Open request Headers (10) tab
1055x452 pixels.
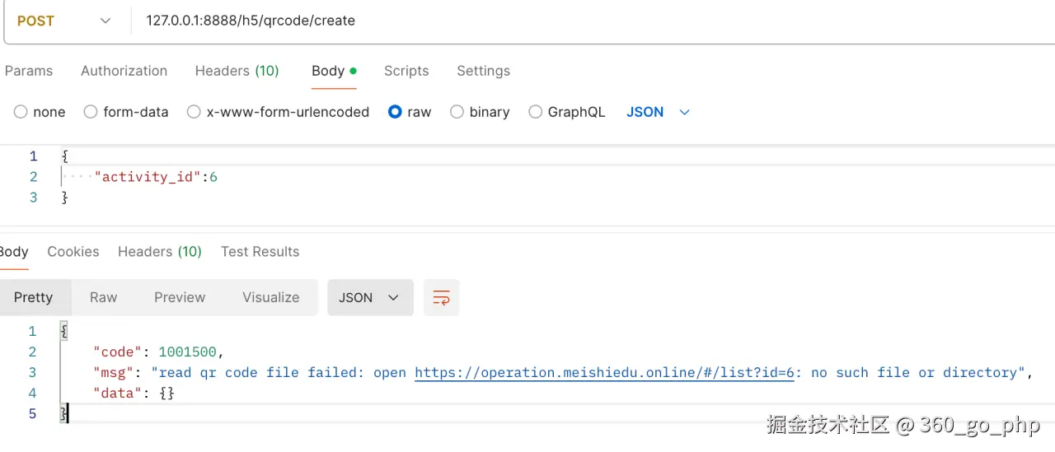(237, 71)
